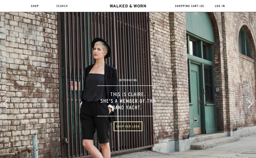Click the SHOP HER LOOK button
Viewport: 256px width, 158px height.
[128, 126]
